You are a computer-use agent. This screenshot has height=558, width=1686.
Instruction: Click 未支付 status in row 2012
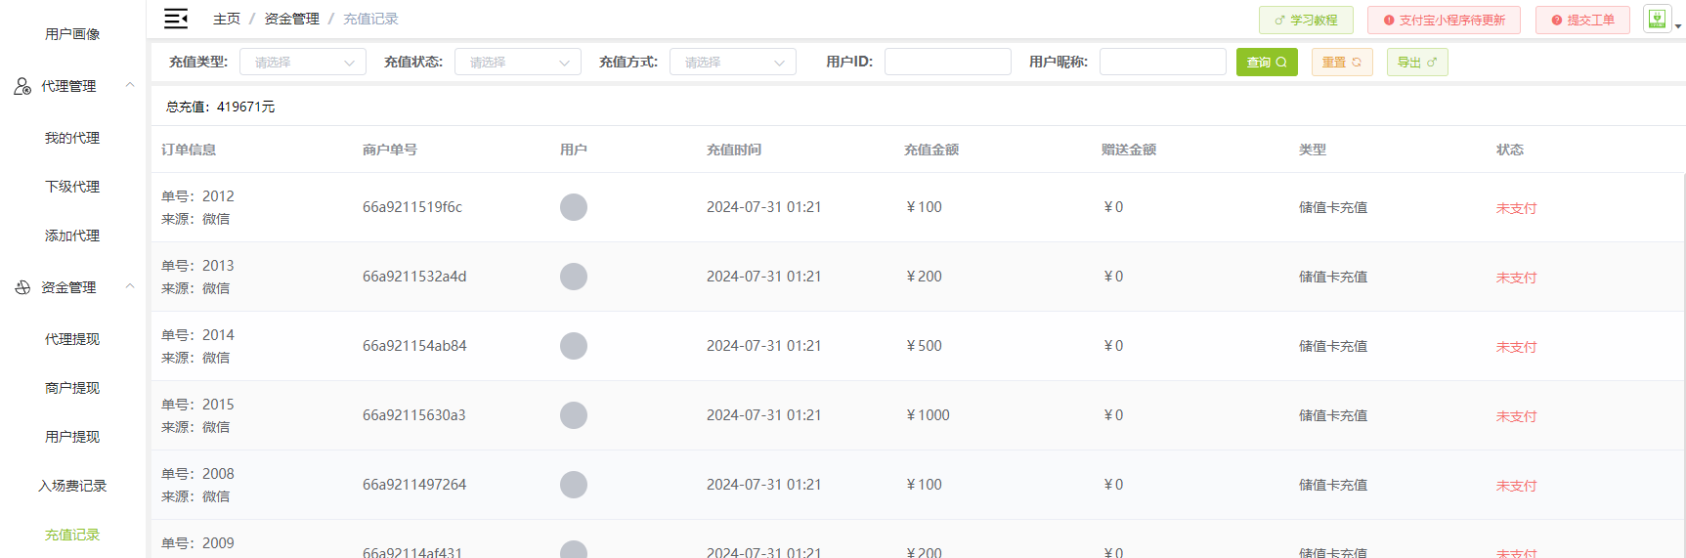click(1517, 208)
